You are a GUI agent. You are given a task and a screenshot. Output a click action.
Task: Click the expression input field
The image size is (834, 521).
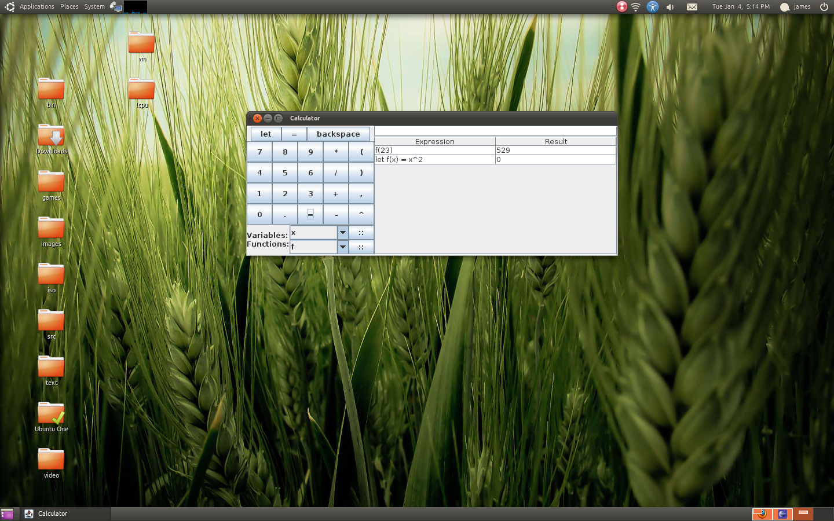coord(495,131)
